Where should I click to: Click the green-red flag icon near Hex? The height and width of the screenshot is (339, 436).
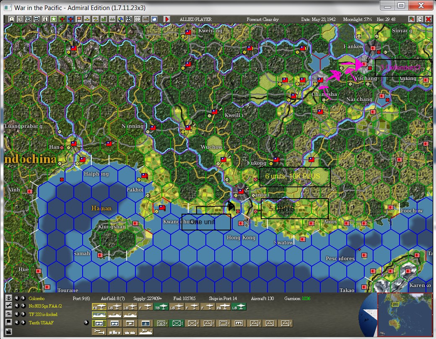pos(412,19)
